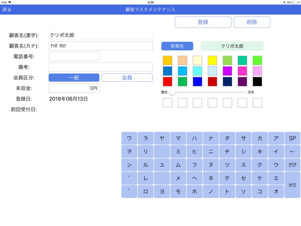Focus the 顧客名(カナ) input field
The width and height of the screenshot is (301, 226).
(x=101, y=46)
